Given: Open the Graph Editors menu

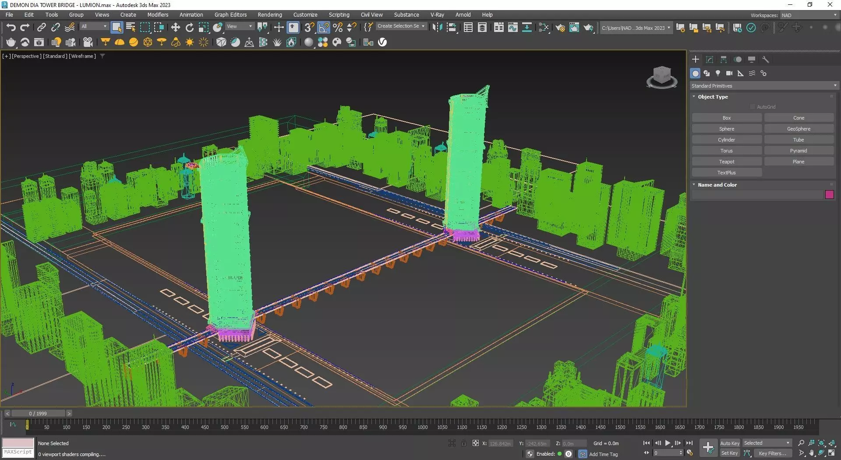Looking at the screenshot, I should coord(230,15).
